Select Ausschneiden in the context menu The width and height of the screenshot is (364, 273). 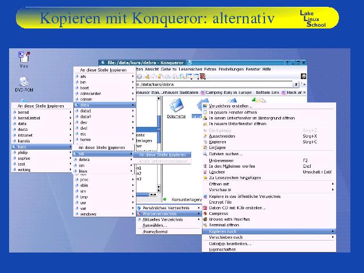(x=269, y=136)
